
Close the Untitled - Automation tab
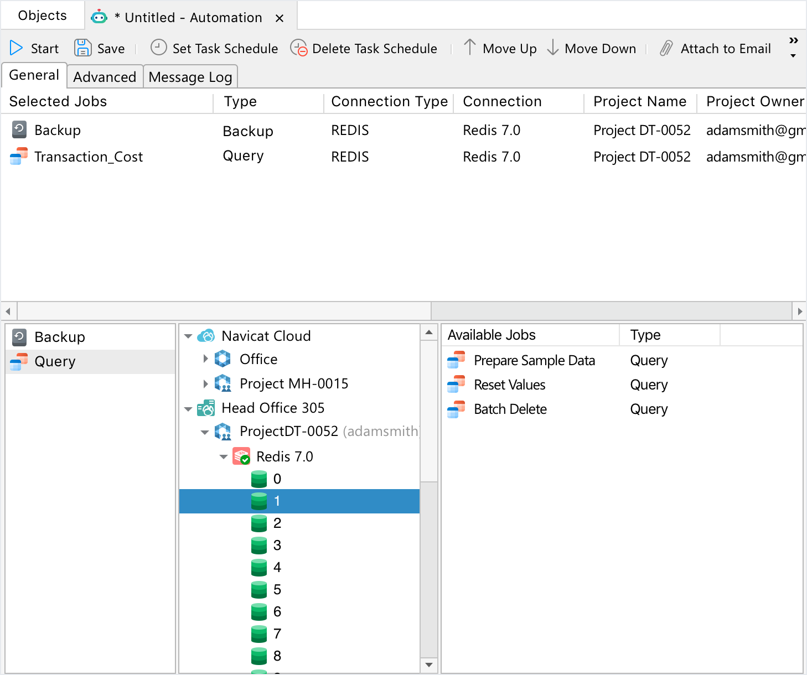tap(280, 18)
